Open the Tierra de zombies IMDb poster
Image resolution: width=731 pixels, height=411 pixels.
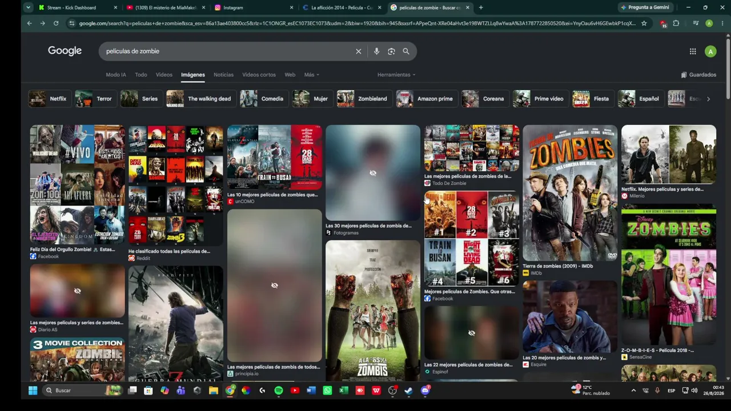click(x=570, y=193)
